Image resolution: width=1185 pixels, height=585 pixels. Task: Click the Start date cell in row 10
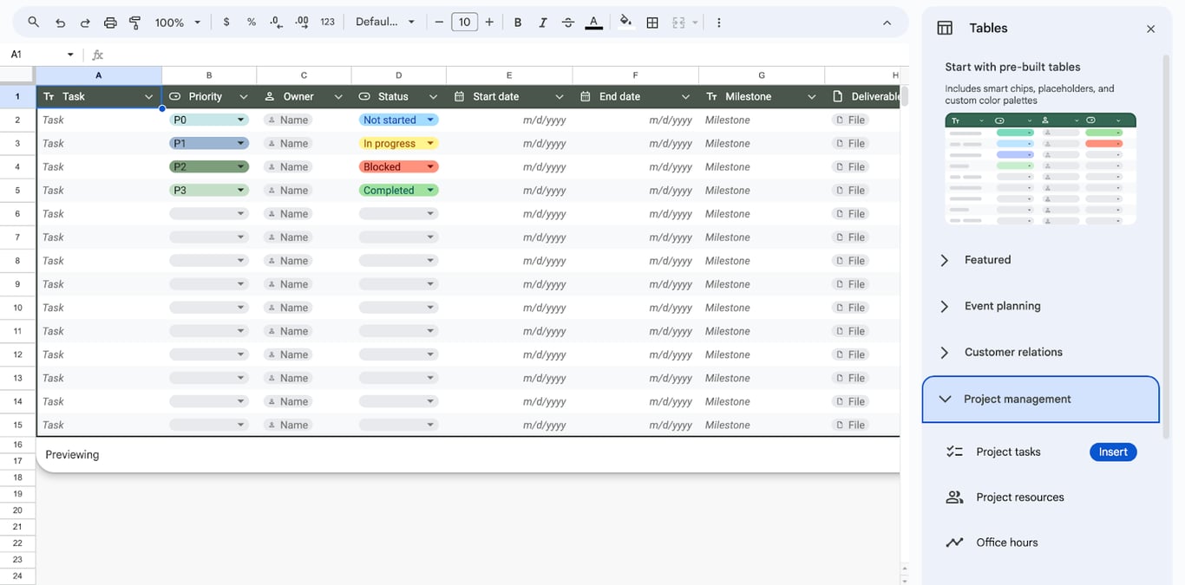(509, 308)
